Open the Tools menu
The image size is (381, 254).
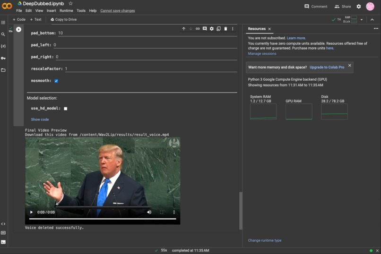pyautogui.click(x=81, y=11)
